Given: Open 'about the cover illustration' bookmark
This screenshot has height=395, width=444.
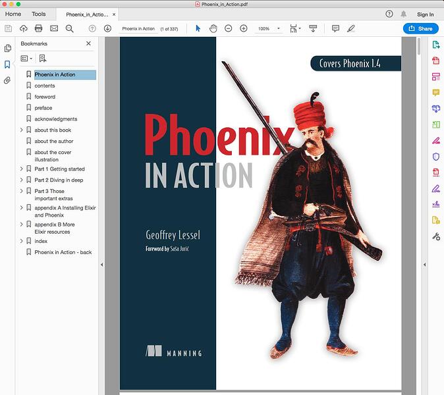Looking at the screenshot, I should (53, 155).
